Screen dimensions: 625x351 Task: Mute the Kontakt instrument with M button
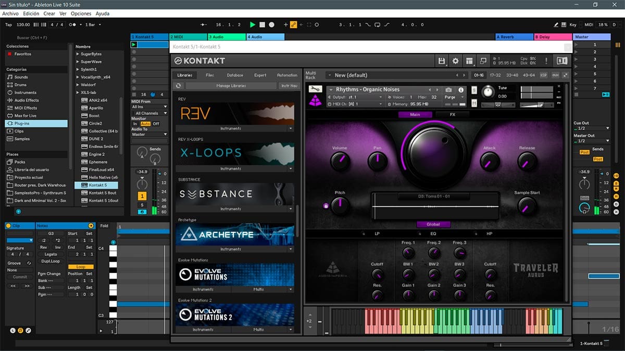click(474, 103)
